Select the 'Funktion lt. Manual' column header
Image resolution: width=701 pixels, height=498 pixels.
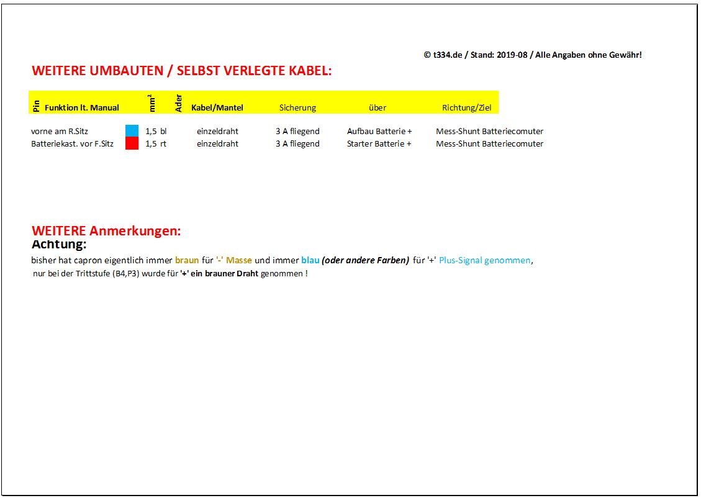(x=81, y=107)
